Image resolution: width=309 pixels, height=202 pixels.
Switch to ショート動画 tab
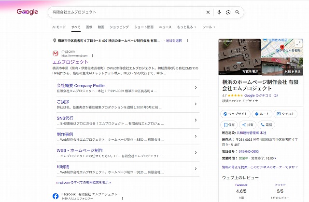point(144,27)
